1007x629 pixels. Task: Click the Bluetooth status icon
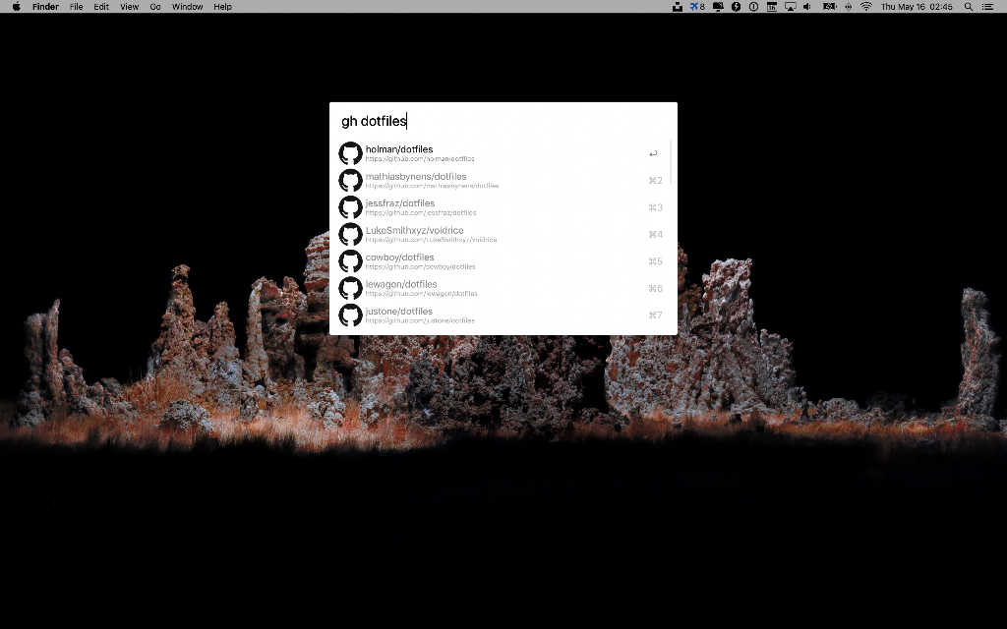[848, 7]
